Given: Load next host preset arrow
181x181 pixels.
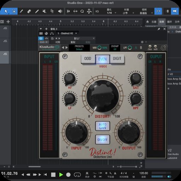Looking at the screenshot, I should [59, 39].
